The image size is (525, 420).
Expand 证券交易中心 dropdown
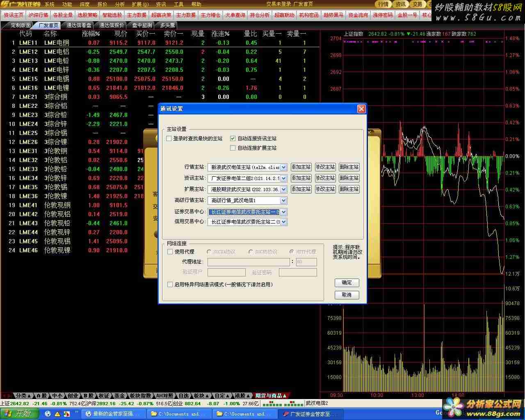(283, 212)
